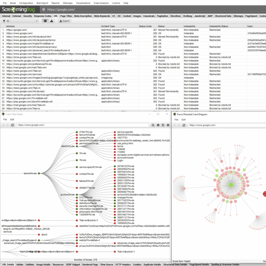
Task: Select the row 'https://www.google.com/intl/de/about.html'
Action: pyautogui.click(x=133, y=37)
